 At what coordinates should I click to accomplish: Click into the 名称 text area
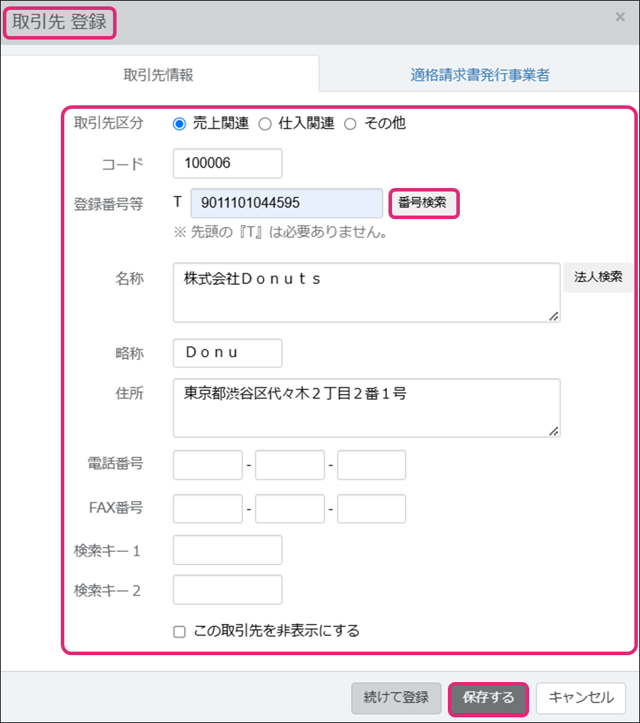(366, 293)
